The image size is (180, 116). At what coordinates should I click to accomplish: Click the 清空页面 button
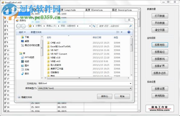[x=160, y=30]
